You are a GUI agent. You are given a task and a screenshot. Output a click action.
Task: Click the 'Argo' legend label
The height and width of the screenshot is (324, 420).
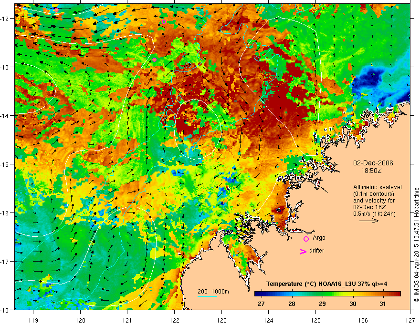pyautogui.click(x=319, y=238)
